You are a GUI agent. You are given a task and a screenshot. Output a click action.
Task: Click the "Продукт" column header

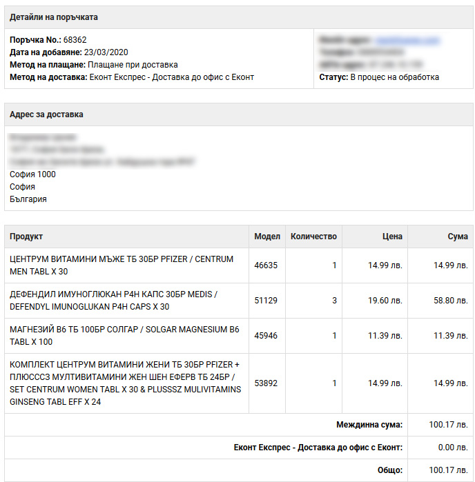click(x=26, y=237)
